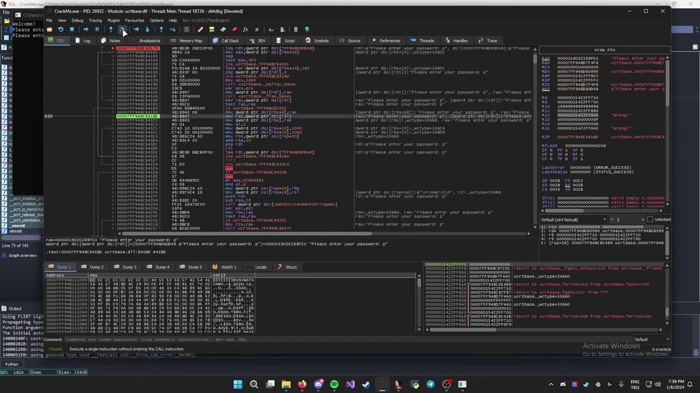The width and height of the screenshot is (700, 393).
Task: Open the Locals tab
Action: 256,267
